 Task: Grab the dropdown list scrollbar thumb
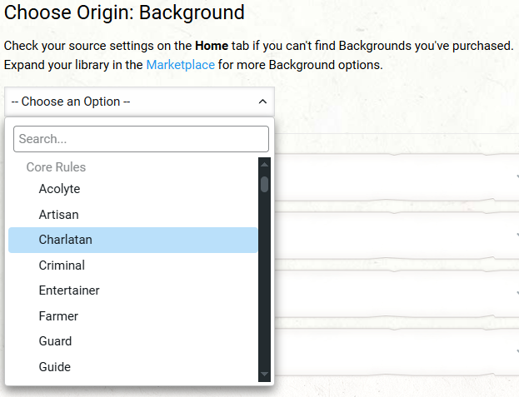265,183
